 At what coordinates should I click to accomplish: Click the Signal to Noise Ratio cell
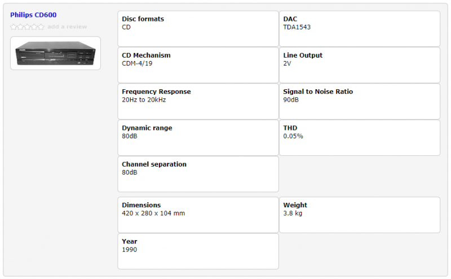(x=359, y=101)
